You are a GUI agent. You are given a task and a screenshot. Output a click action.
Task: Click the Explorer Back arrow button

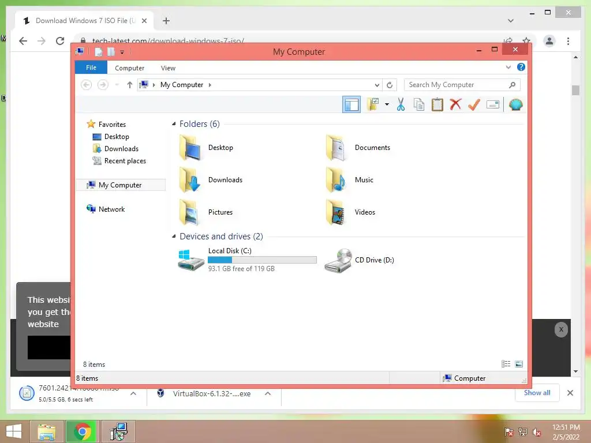pyautogui.click(x=87, y=85)
